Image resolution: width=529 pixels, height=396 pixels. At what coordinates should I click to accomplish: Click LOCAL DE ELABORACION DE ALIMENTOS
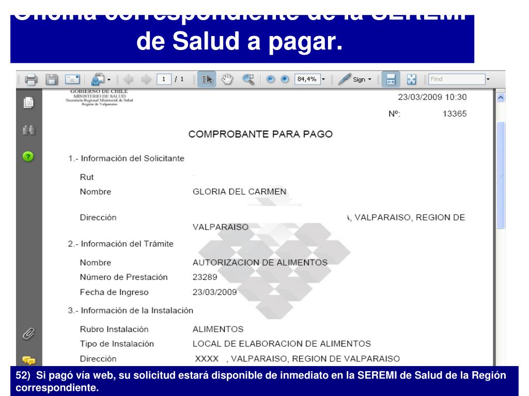click(282, 344)
